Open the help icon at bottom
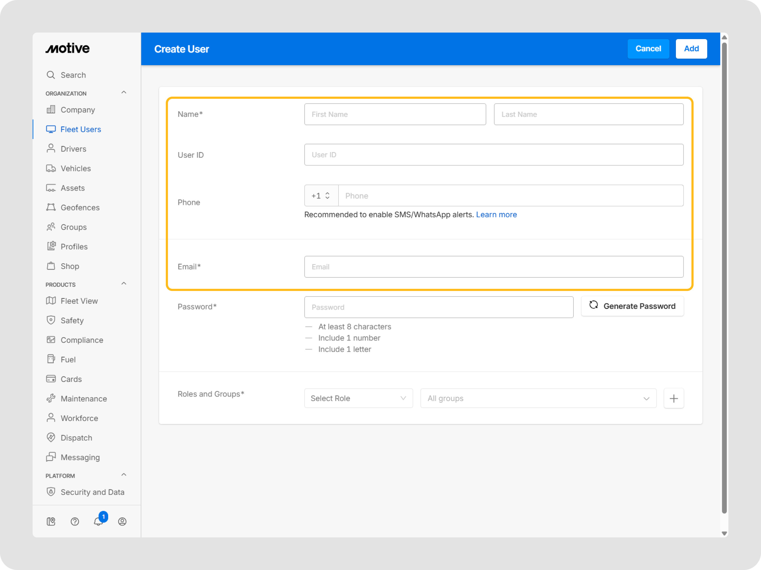761x570 pixels. click(75, 522)
